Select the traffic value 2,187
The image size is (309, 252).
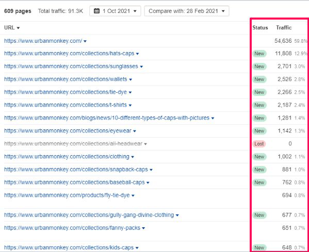(285, 105)
